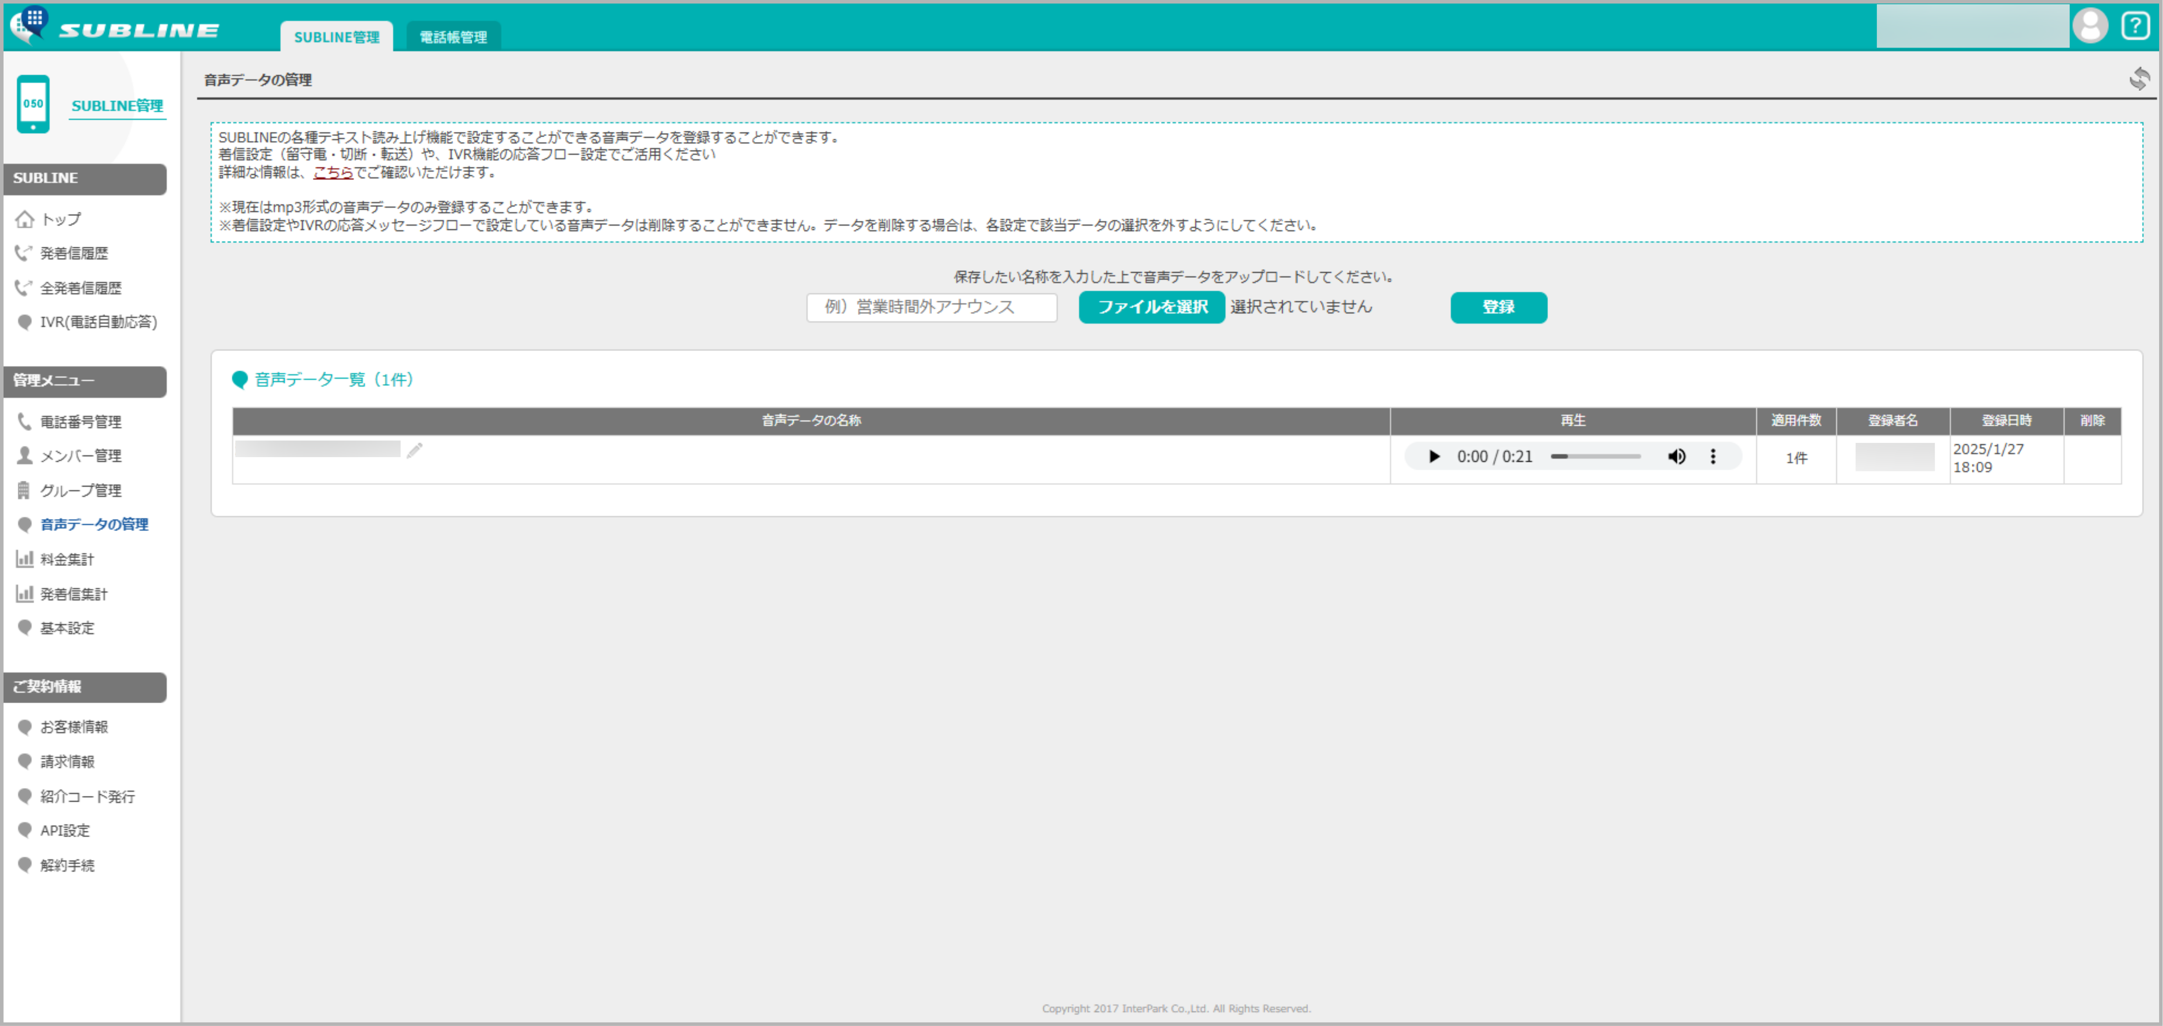Viewport: 2163px width, 1026px height.
Task: Edit audio data name with pencil icon
Action: coord(414,450)
